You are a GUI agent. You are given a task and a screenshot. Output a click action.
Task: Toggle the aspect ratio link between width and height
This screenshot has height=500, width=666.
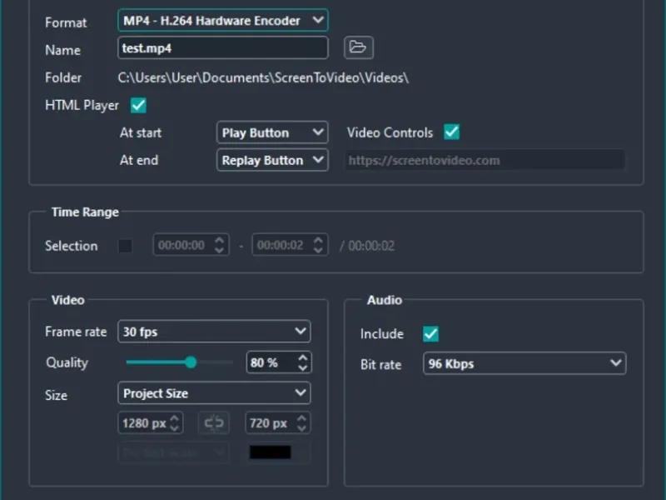tap(214, 422)
